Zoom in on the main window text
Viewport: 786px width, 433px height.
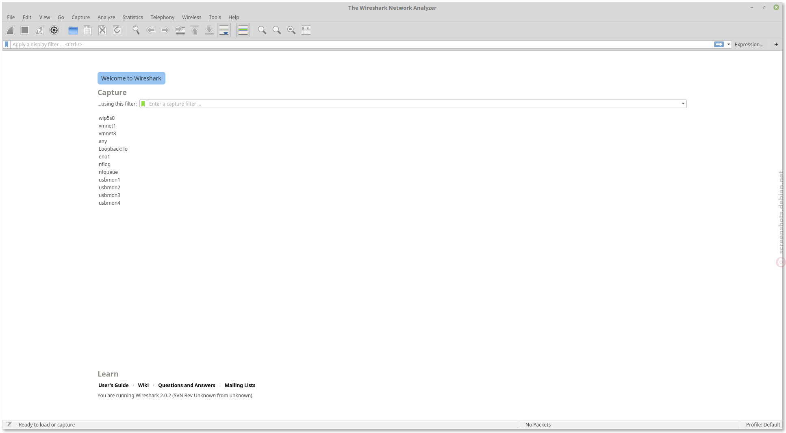coord(262,30)
